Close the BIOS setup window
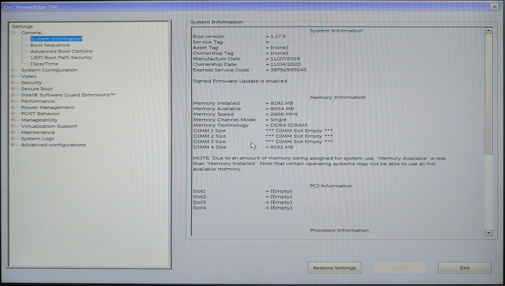Image resolution: width=505 pixels, height=286 pixels. 494,7
